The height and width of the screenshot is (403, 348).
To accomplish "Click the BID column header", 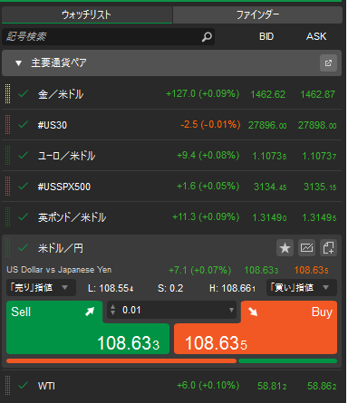I will [266, 36].
